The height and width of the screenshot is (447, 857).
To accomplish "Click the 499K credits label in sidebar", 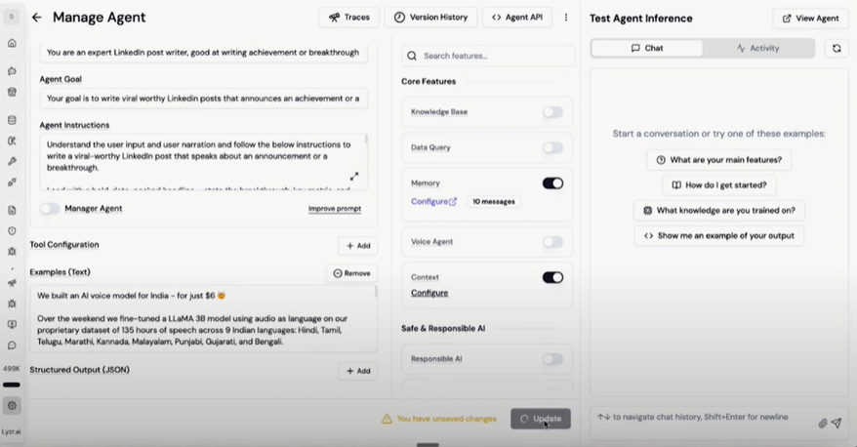I will 12,368.
